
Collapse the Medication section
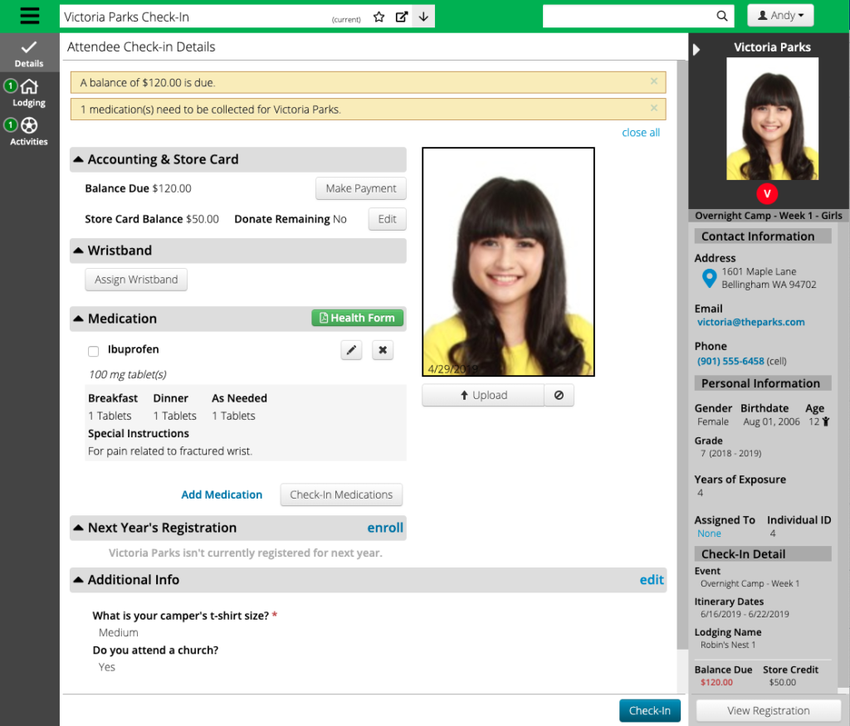(x=78, y=319)
